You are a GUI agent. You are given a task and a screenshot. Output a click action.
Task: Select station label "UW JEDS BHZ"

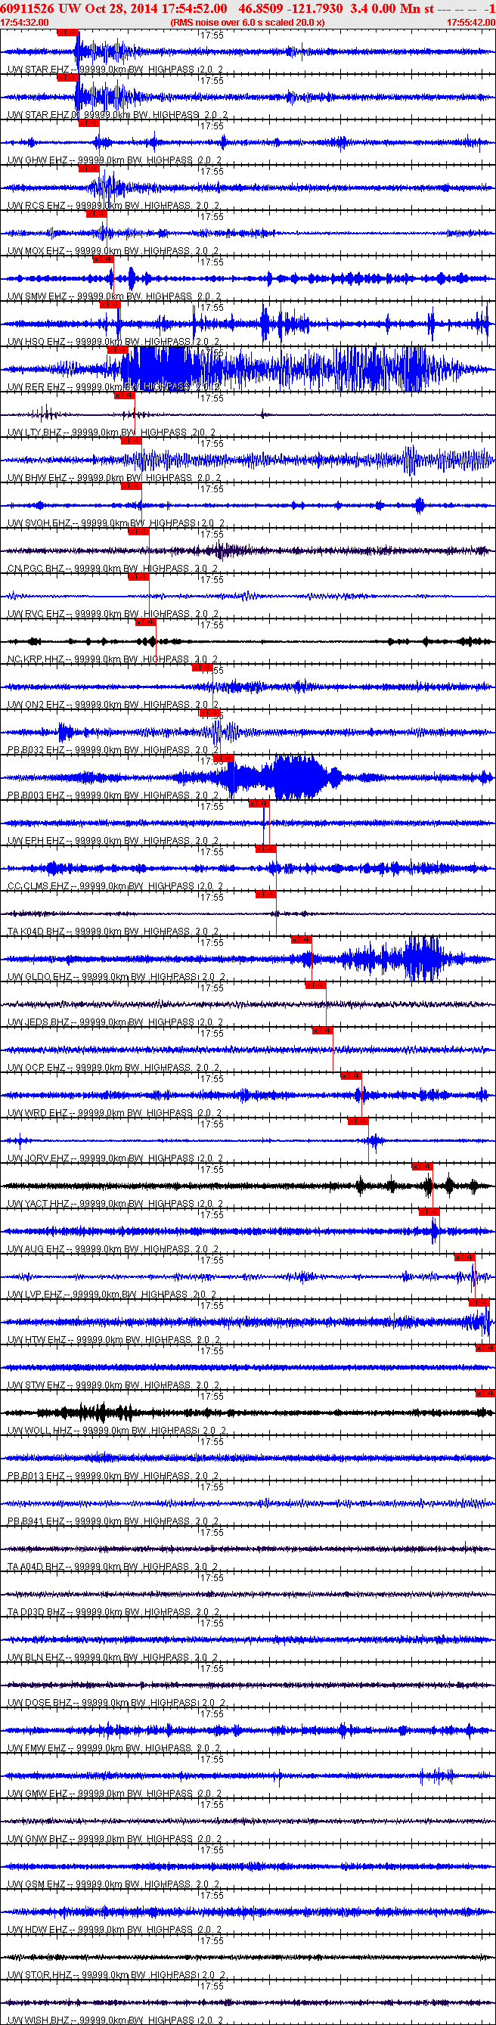click(x=39, y=1023)
